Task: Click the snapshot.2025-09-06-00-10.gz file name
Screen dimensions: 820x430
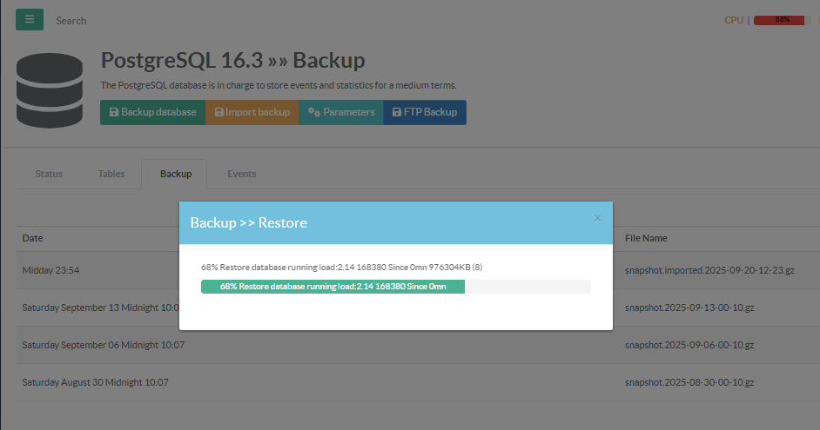Action: (x=688, y=345)
